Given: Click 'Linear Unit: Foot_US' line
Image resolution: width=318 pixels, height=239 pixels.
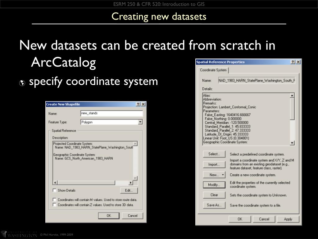Looking at the screenshot, I should point(226,138).
